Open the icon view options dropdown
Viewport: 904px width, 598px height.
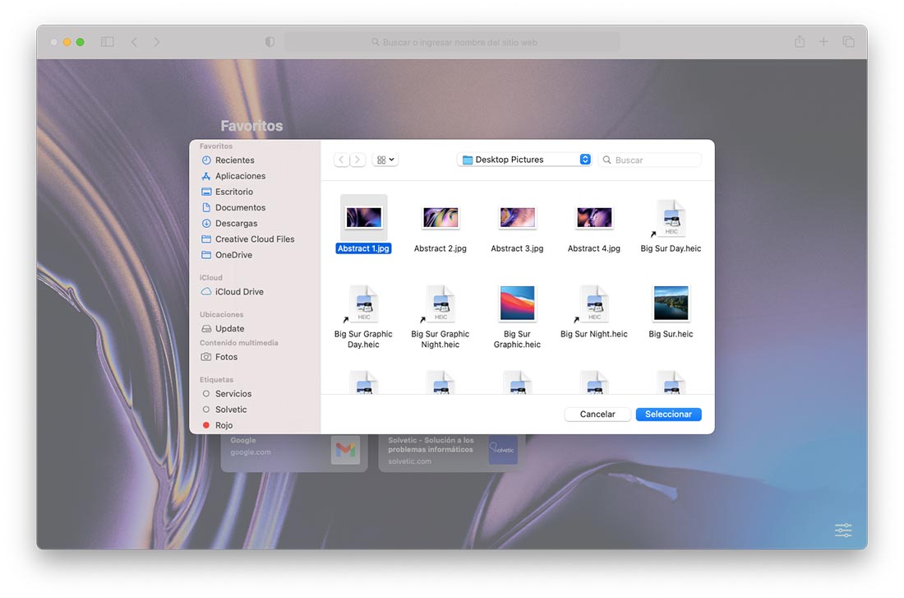[x=385, y=160]
